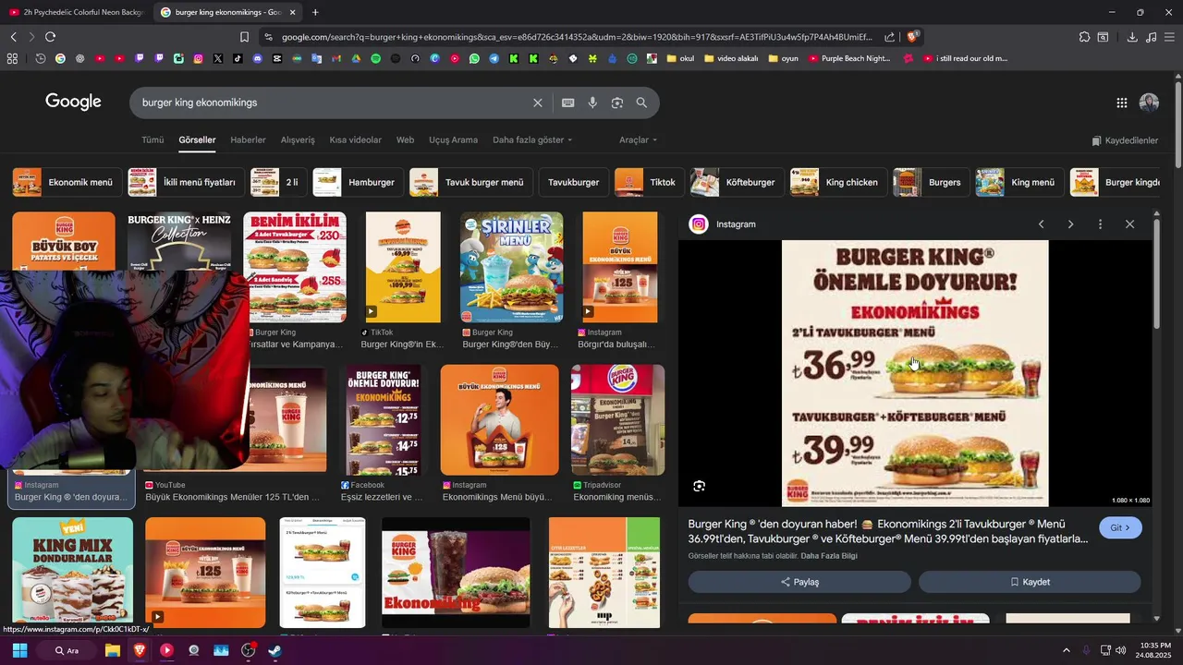Show next image in the preview panel
The height and width of the screenshot is (665, 1183).
1070,224
